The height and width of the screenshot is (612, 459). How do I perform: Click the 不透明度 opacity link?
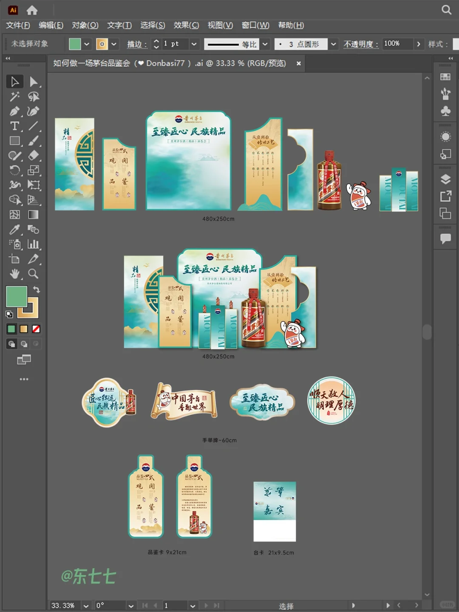coord(361,44)
